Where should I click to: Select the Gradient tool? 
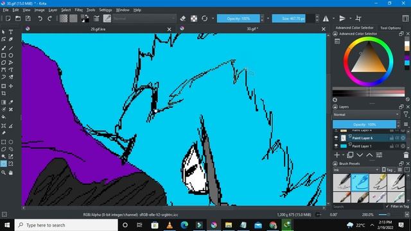4,102
